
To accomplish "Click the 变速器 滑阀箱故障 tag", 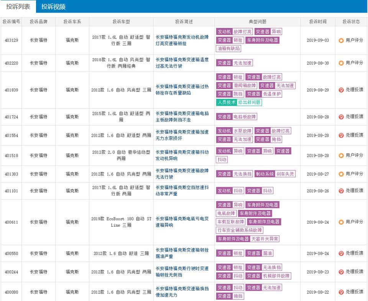I will (x=237, y=85).
